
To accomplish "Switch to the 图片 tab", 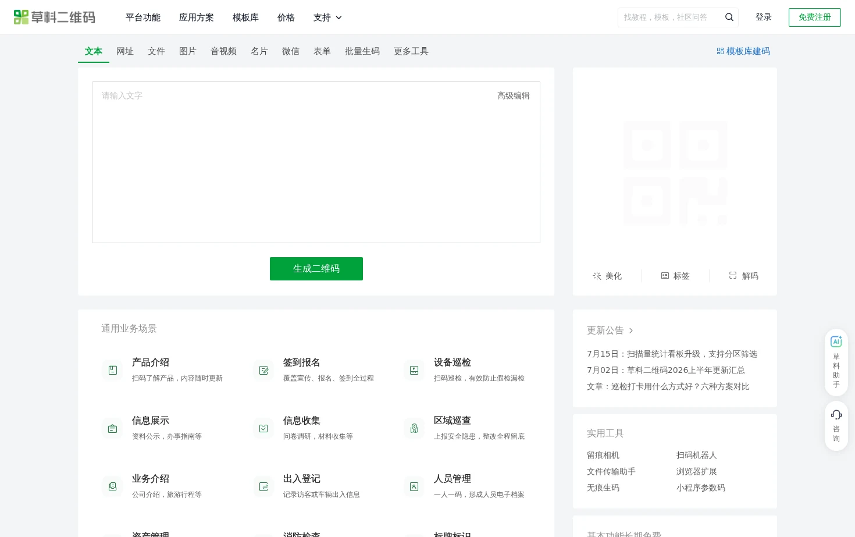I will 188,51.
